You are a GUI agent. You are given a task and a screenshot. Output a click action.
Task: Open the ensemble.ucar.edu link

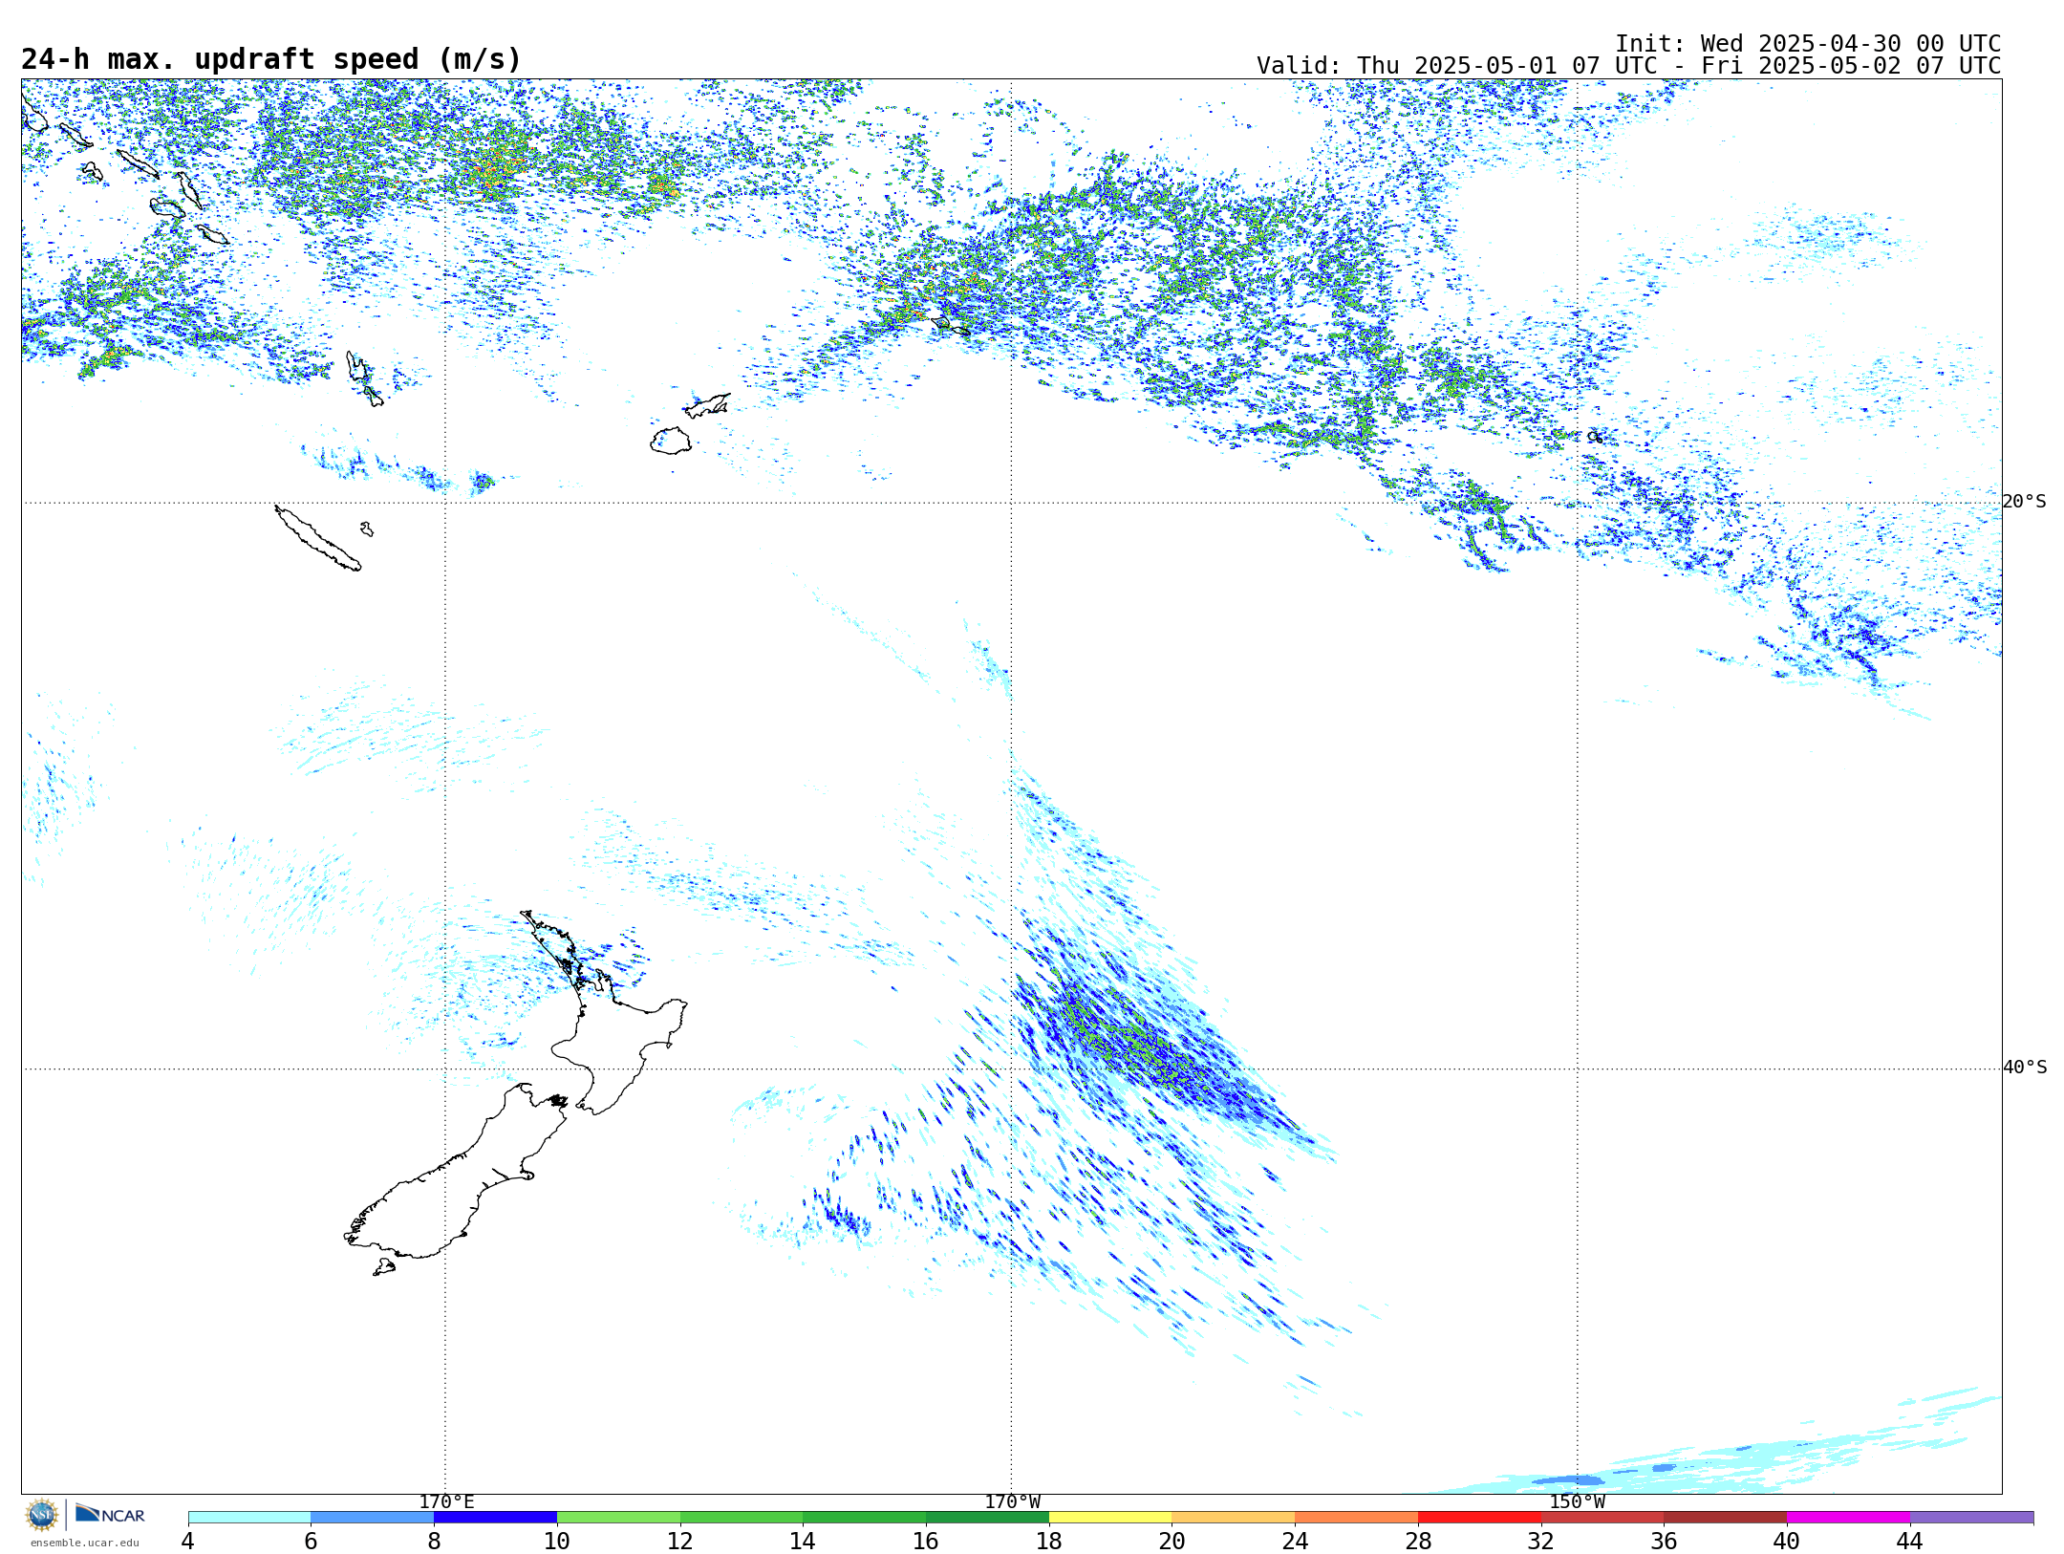[x=84, y=1543]
